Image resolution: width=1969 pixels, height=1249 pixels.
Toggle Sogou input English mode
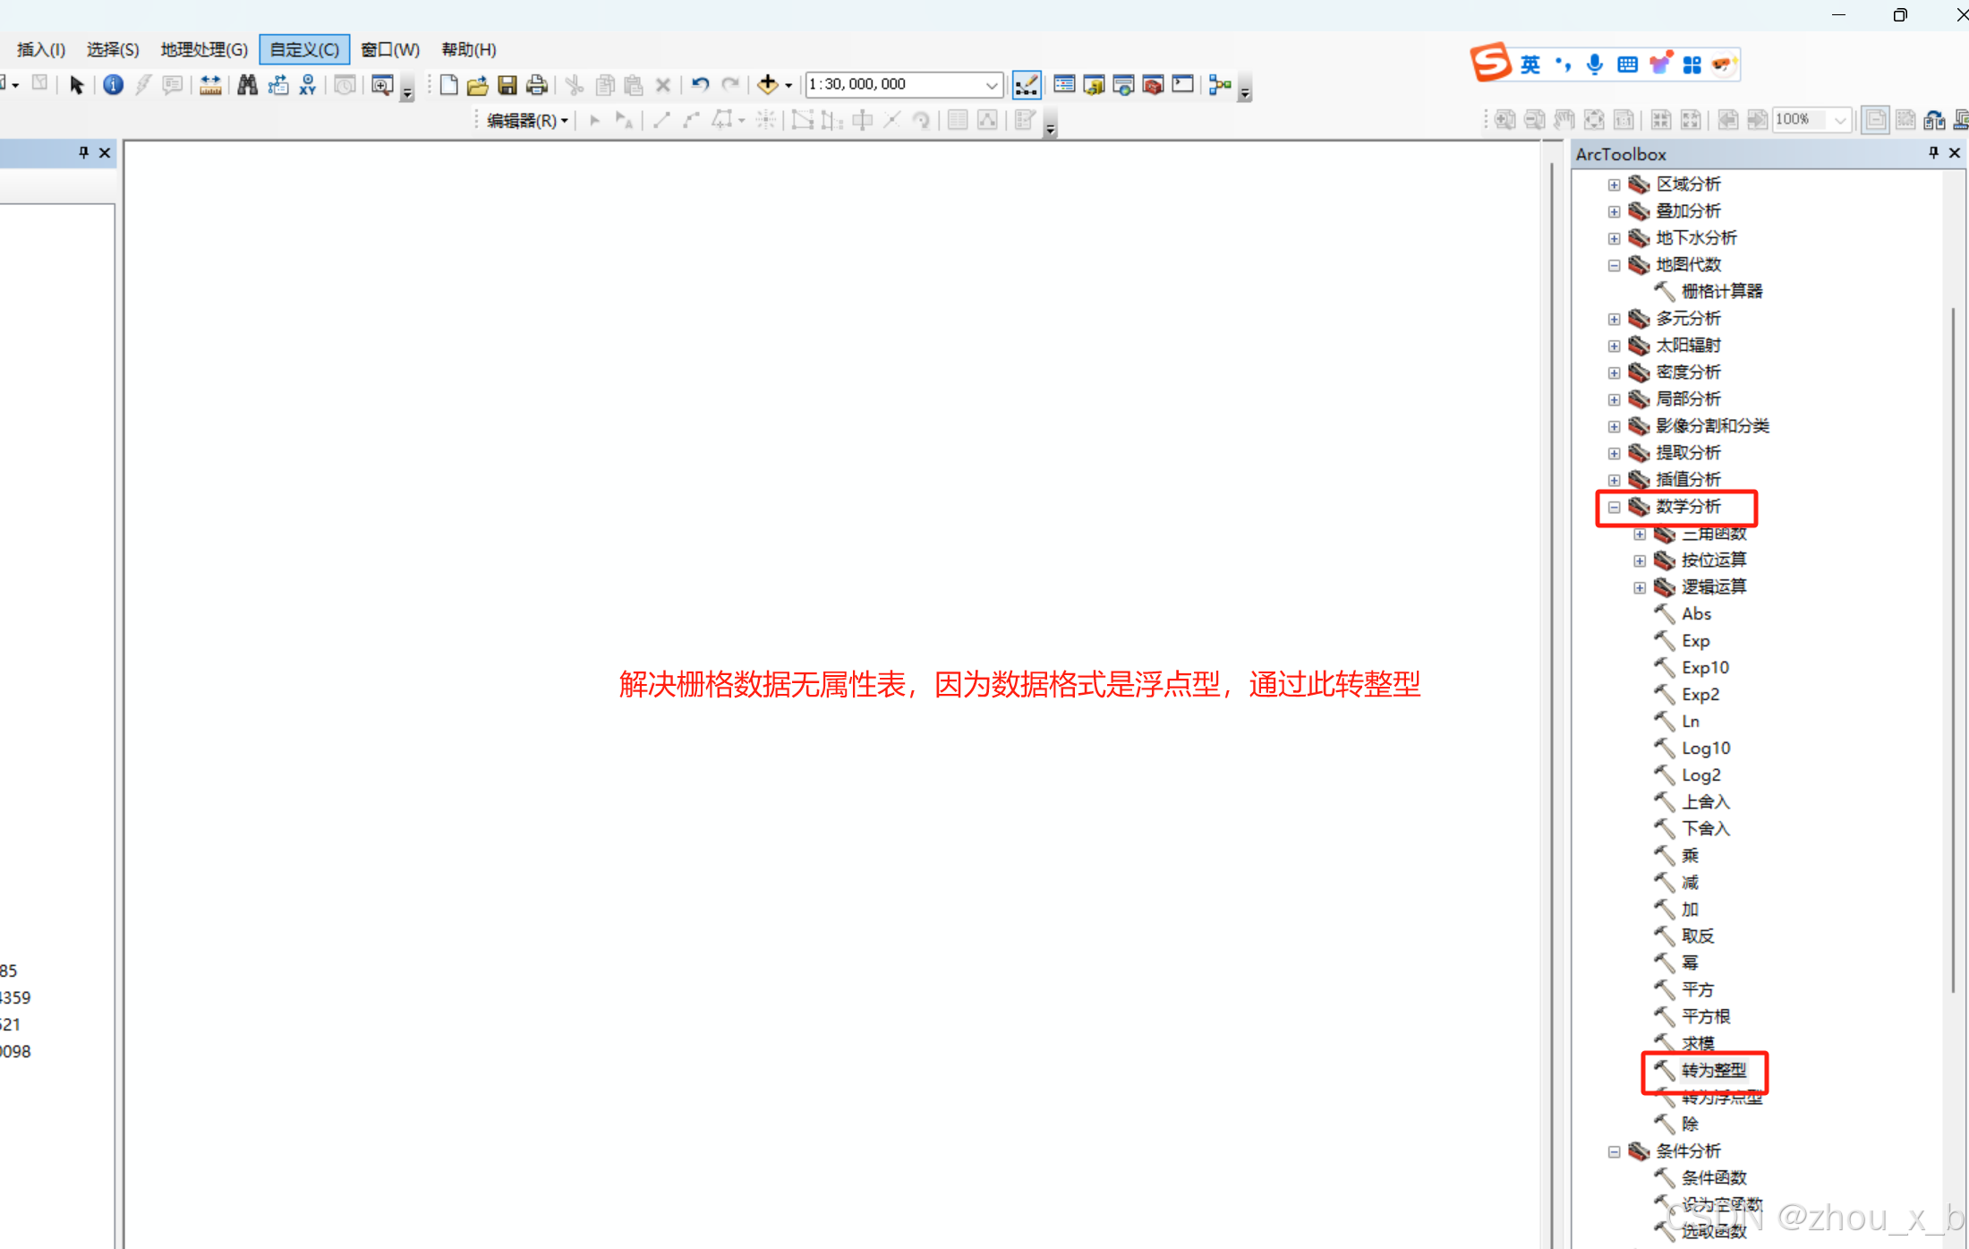pos(1530,64)
